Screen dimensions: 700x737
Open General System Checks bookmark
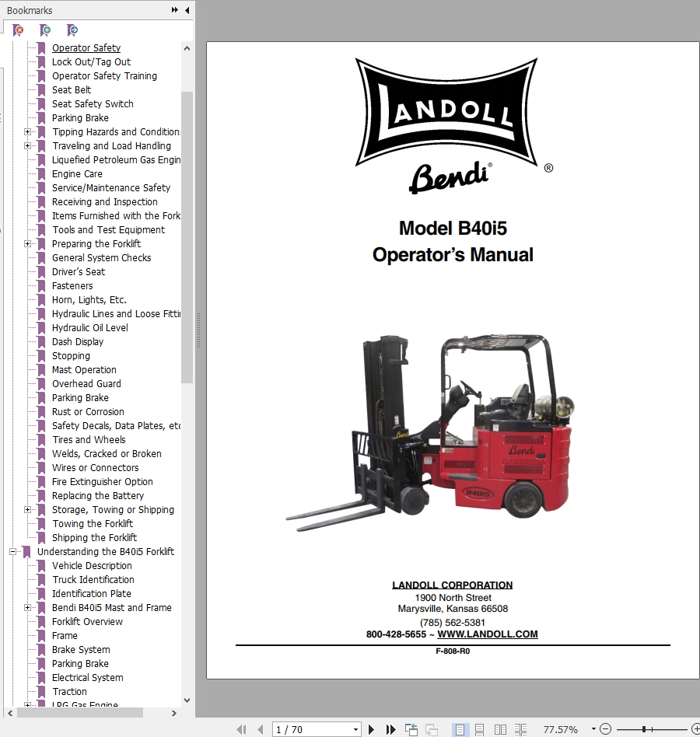[102, 258]
